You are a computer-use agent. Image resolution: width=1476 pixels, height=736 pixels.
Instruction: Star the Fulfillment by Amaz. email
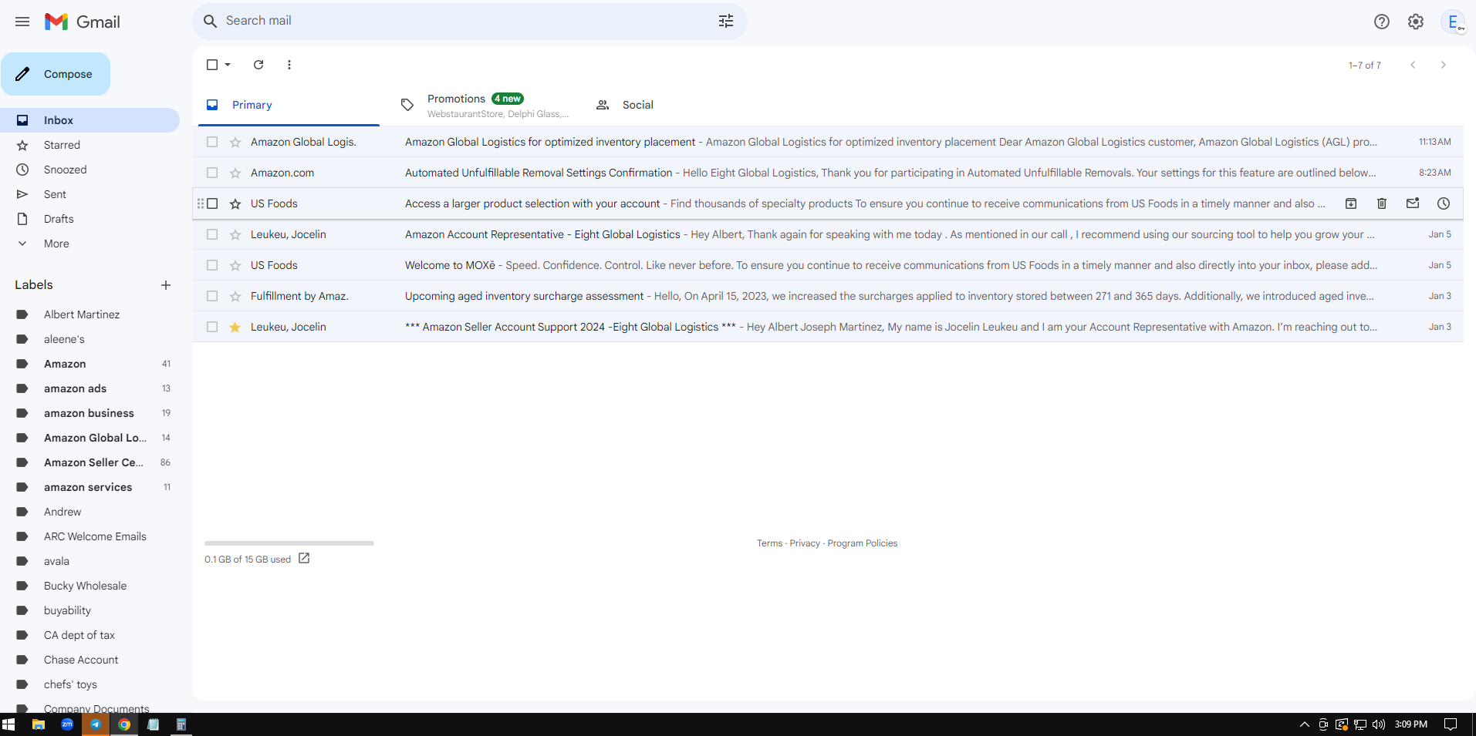pyautogui.click(x=235, y=296)
